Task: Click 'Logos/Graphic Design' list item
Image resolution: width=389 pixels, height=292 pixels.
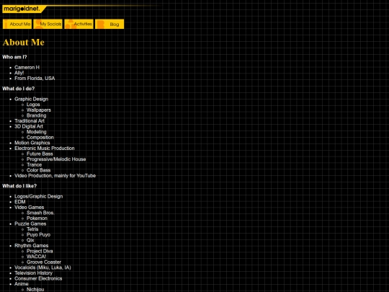Action: pos(38,196)
